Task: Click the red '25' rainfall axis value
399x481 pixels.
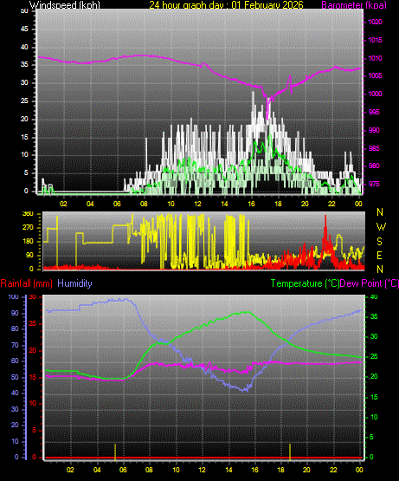Action: (x=33, y=324)
